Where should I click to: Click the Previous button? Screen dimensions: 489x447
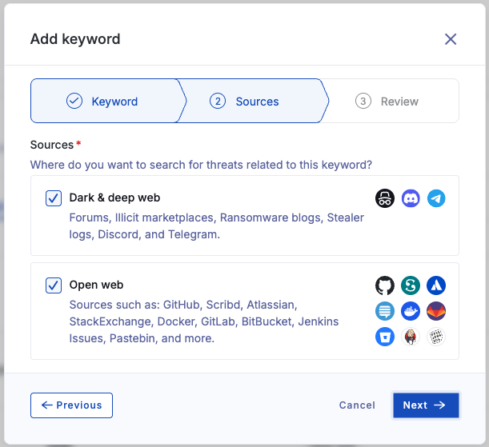pos(71,405)
